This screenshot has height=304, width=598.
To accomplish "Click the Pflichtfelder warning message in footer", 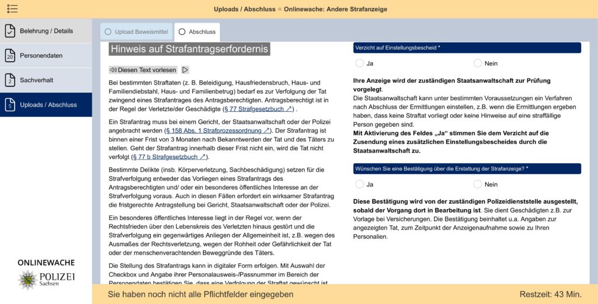I will [x=201, y=295].
